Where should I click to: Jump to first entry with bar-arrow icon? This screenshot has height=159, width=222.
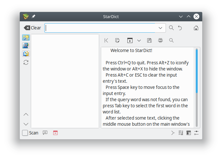pos(106,40)
